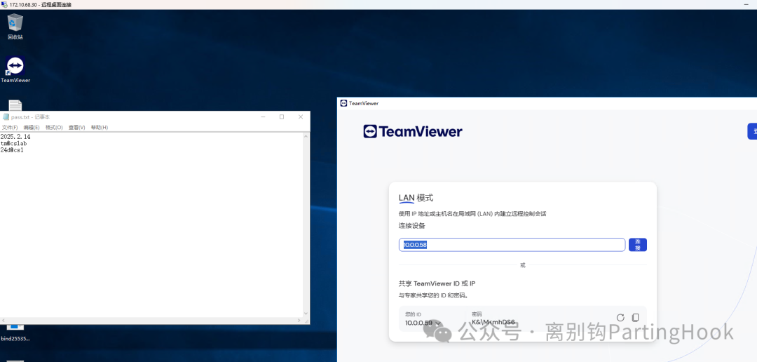The image size is (757, 362).
Task: Click Notepad horizontal scrollbar left arrow
Action: [x=4, y=321]
